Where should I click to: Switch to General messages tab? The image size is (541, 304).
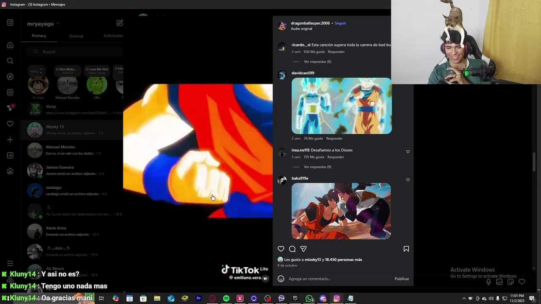[76, 36]
